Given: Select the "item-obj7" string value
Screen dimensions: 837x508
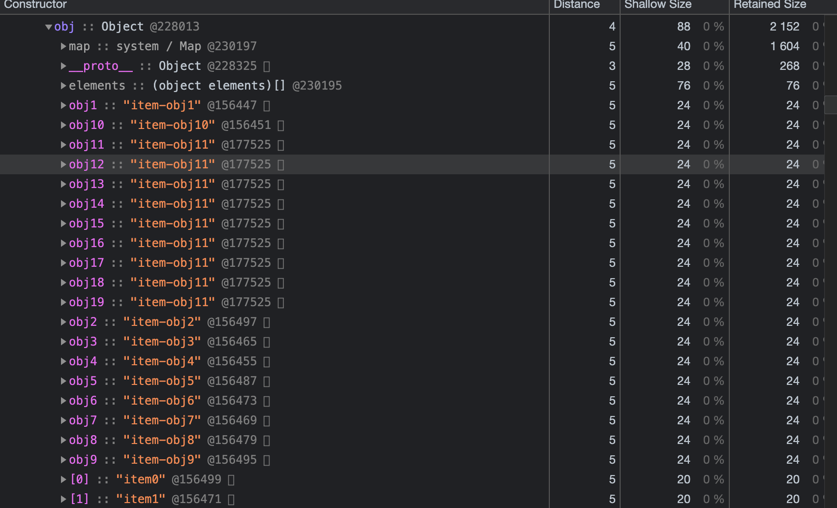Looking at the screenshot, I should [162, 420].
